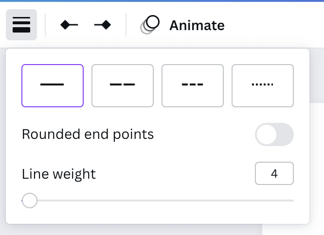
Task: Open the Animate panel via its label
Action: (197, 25)
